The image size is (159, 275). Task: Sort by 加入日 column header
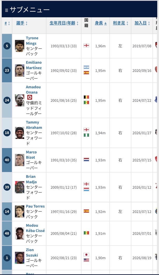coord(142,23)
